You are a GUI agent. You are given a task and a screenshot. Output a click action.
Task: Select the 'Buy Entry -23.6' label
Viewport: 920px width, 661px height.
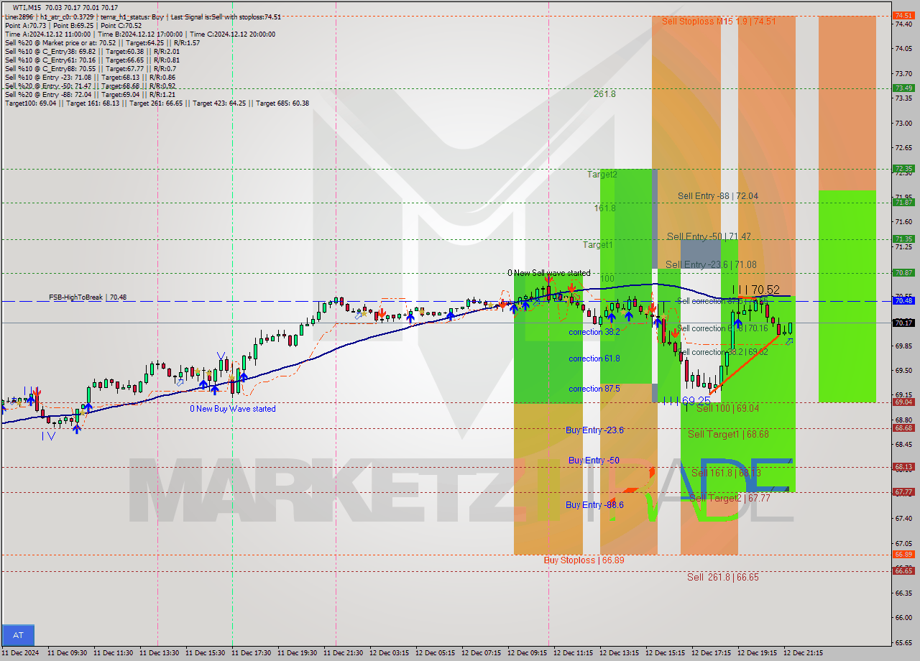[594, 430]
